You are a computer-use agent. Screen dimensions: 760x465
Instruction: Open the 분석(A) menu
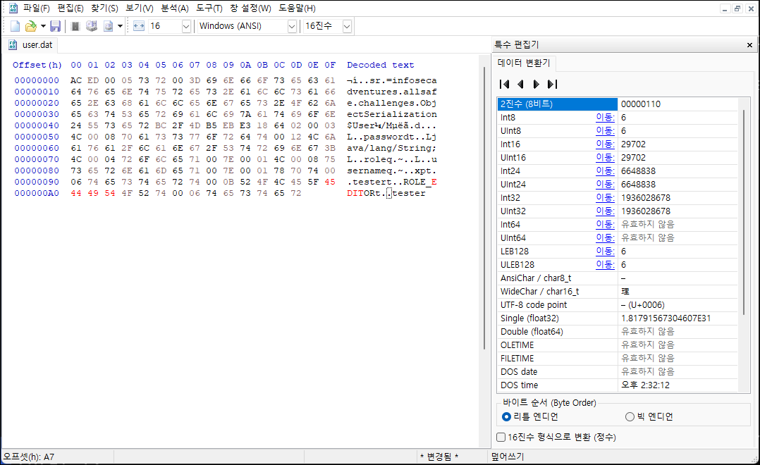[175, 8]
